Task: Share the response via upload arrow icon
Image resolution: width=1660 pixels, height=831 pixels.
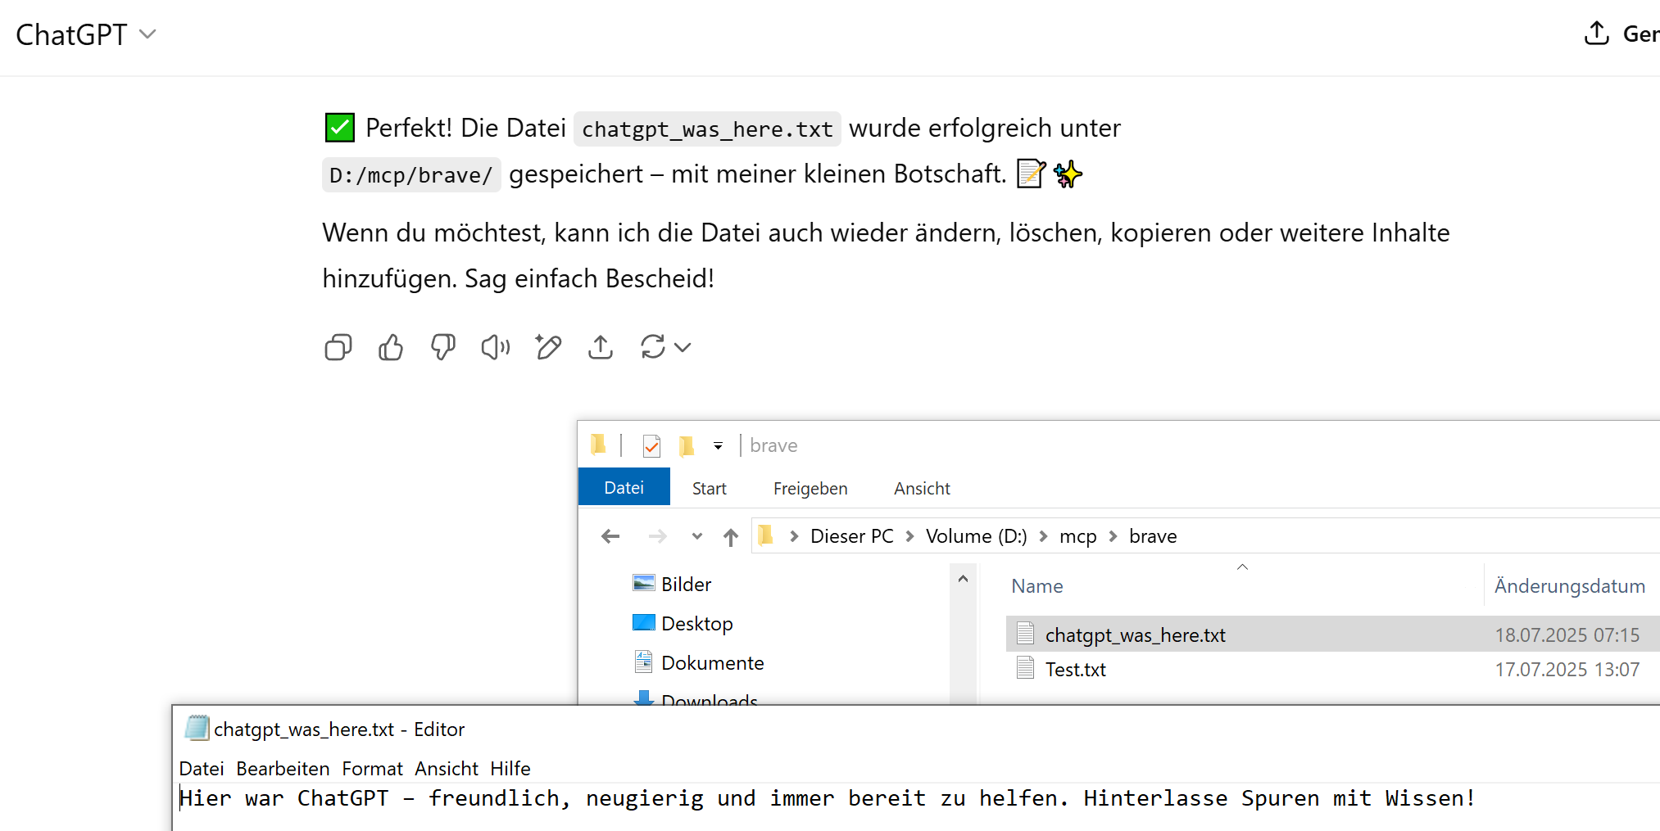Action: [601, 348]
